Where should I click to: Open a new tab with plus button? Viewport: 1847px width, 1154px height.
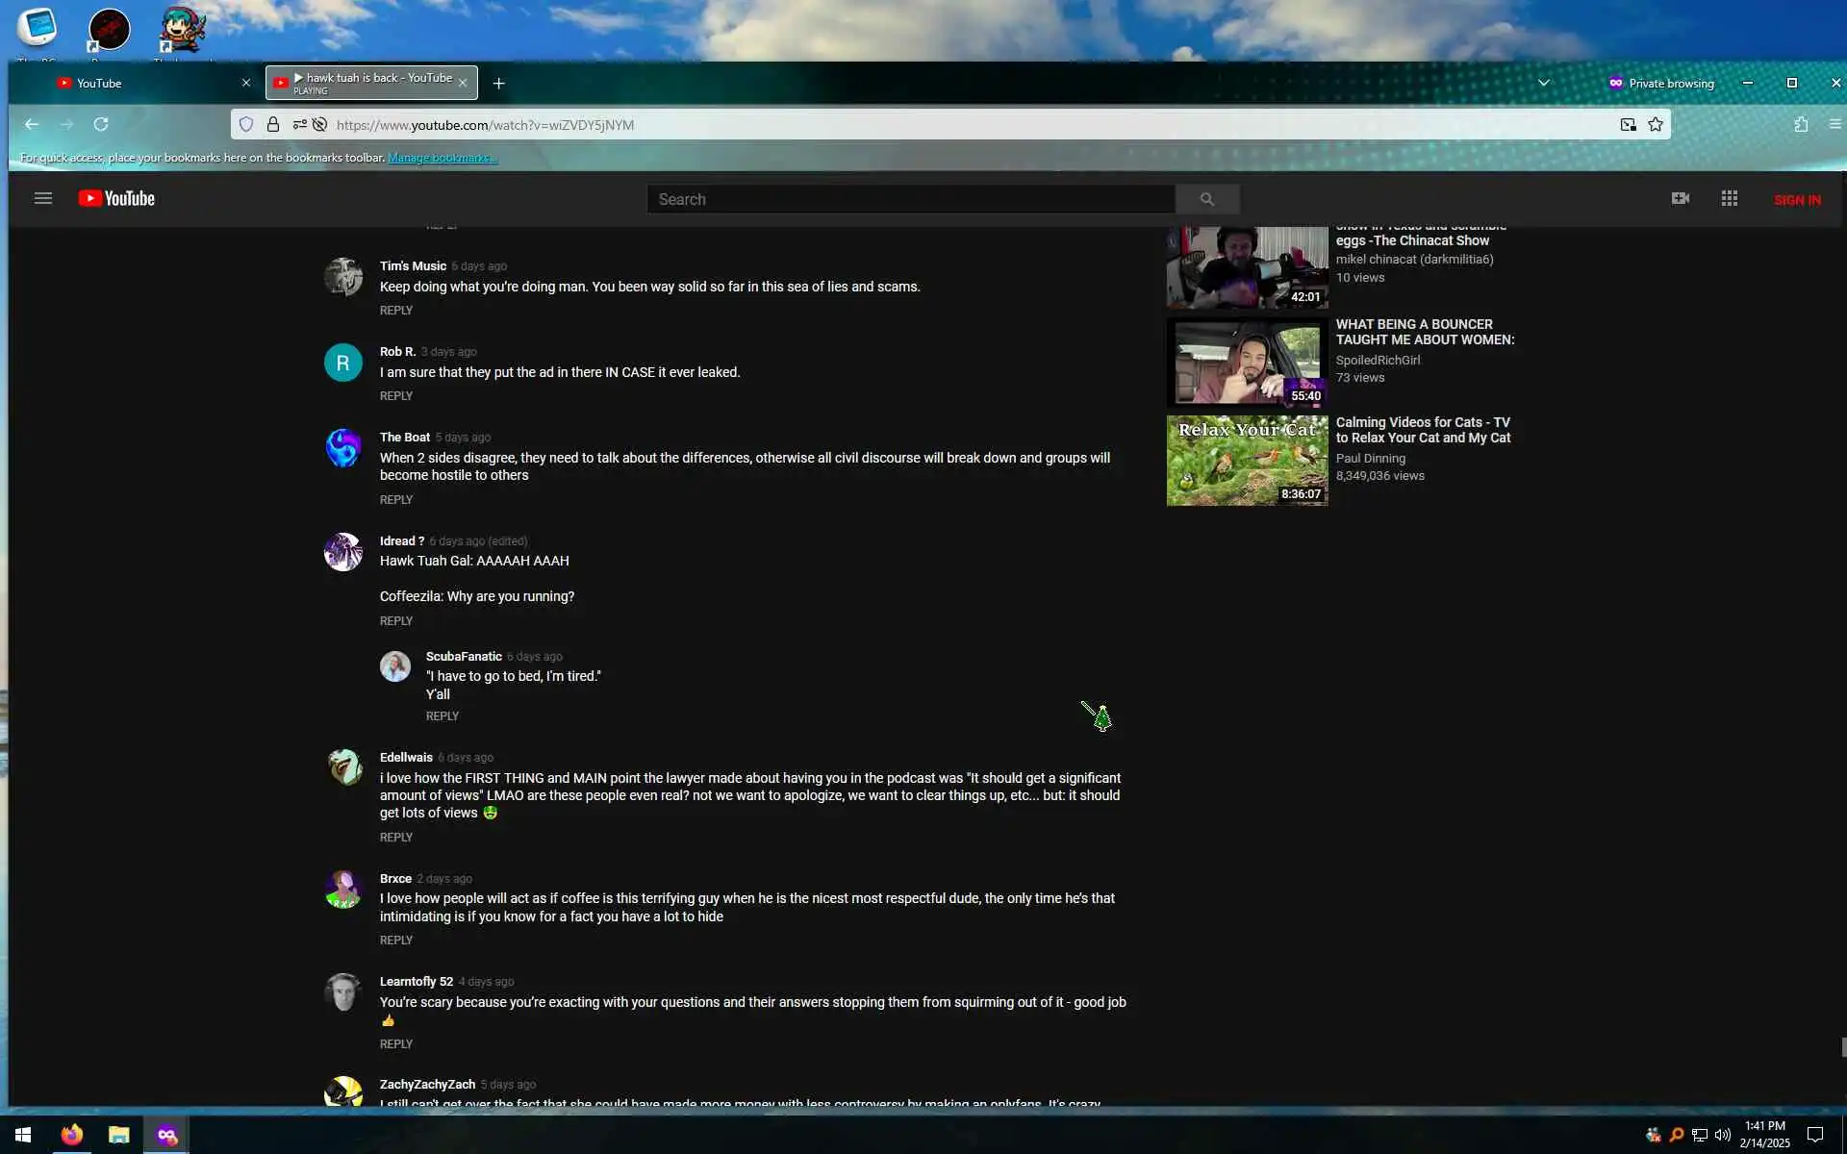point(498,84)
